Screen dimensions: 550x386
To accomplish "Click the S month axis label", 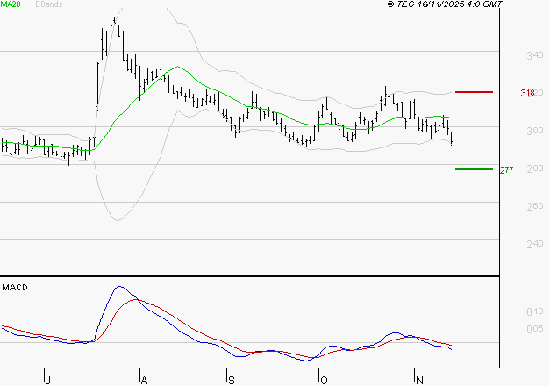I will pyautogui.click(x=232, y=381).
